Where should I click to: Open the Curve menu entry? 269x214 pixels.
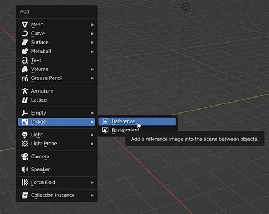point(57,33)
